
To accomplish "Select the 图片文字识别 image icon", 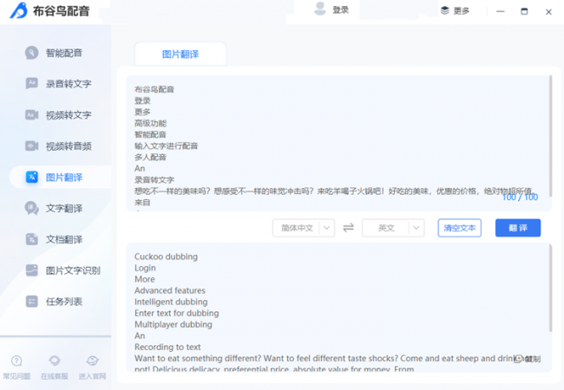I will 31,270.
